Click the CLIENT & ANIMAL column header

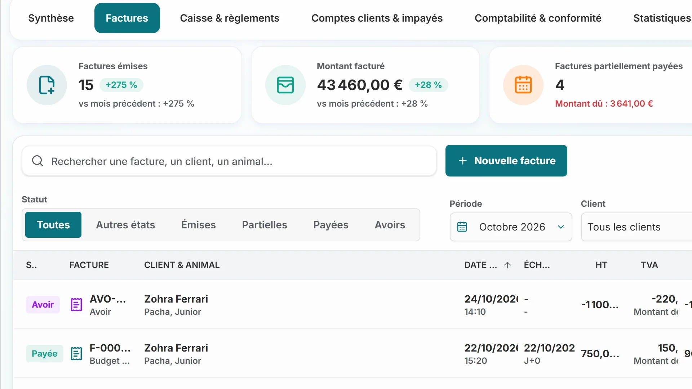coord(182,265)
